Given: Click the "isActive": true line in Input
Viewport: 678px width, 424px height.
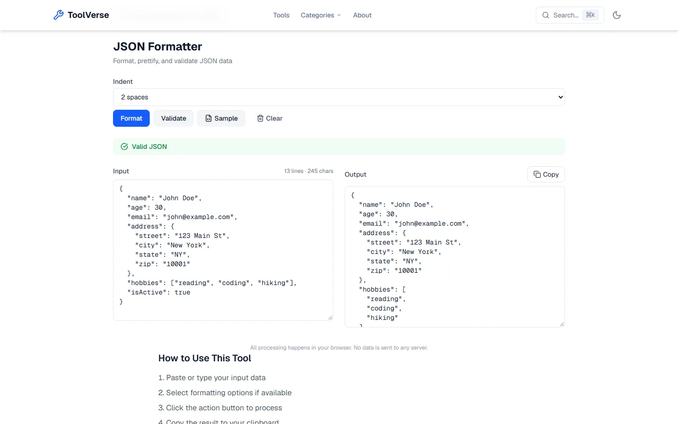Looking at the screenshot, I should 159,293.
